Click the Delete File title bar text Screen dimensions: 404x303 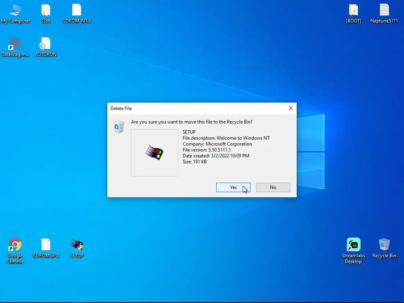[121, 108]
